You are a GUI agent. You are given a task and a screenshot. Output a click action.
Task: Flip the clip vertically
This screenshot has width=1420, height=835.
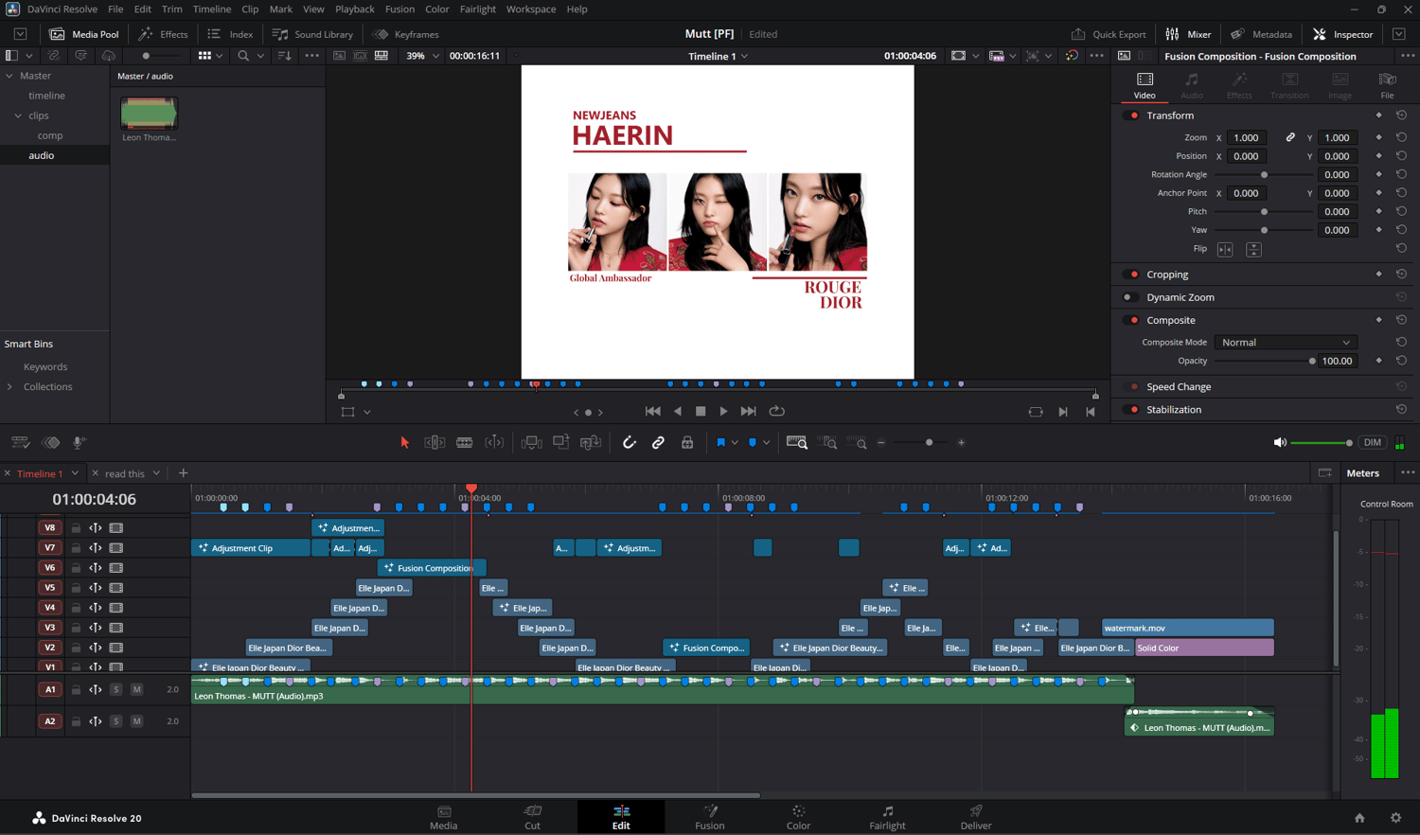1253,250
